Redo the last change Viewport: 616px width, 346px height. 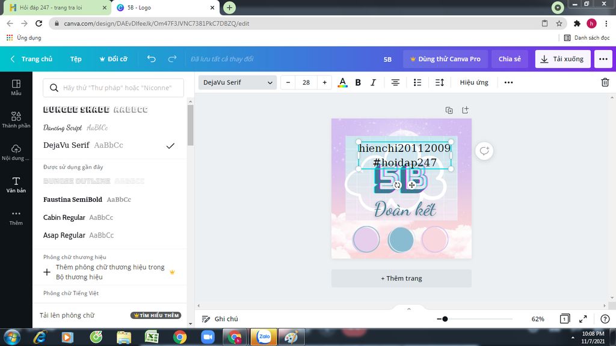click(x=172, y=59)
